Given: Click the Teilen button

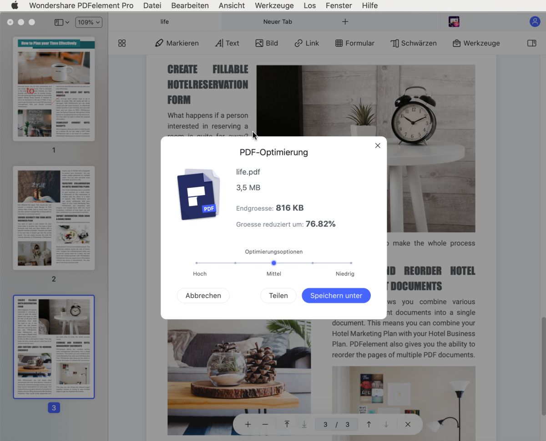Looking at the screenshot, I should click(x=278, y=296).
